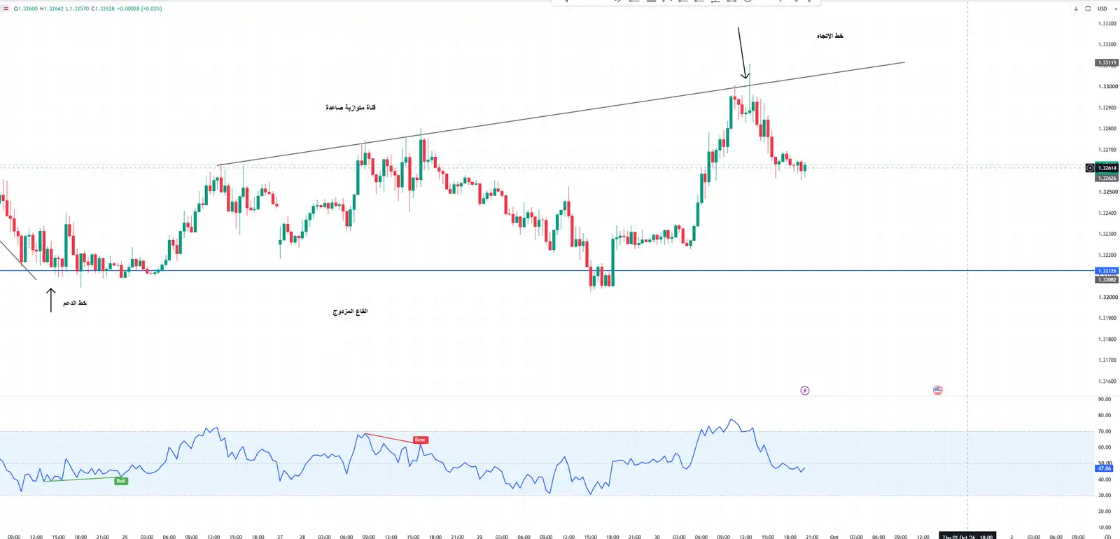1120x539 pixels.
Task: Select the القاع المزدوج text annotation
Action: 350,311
